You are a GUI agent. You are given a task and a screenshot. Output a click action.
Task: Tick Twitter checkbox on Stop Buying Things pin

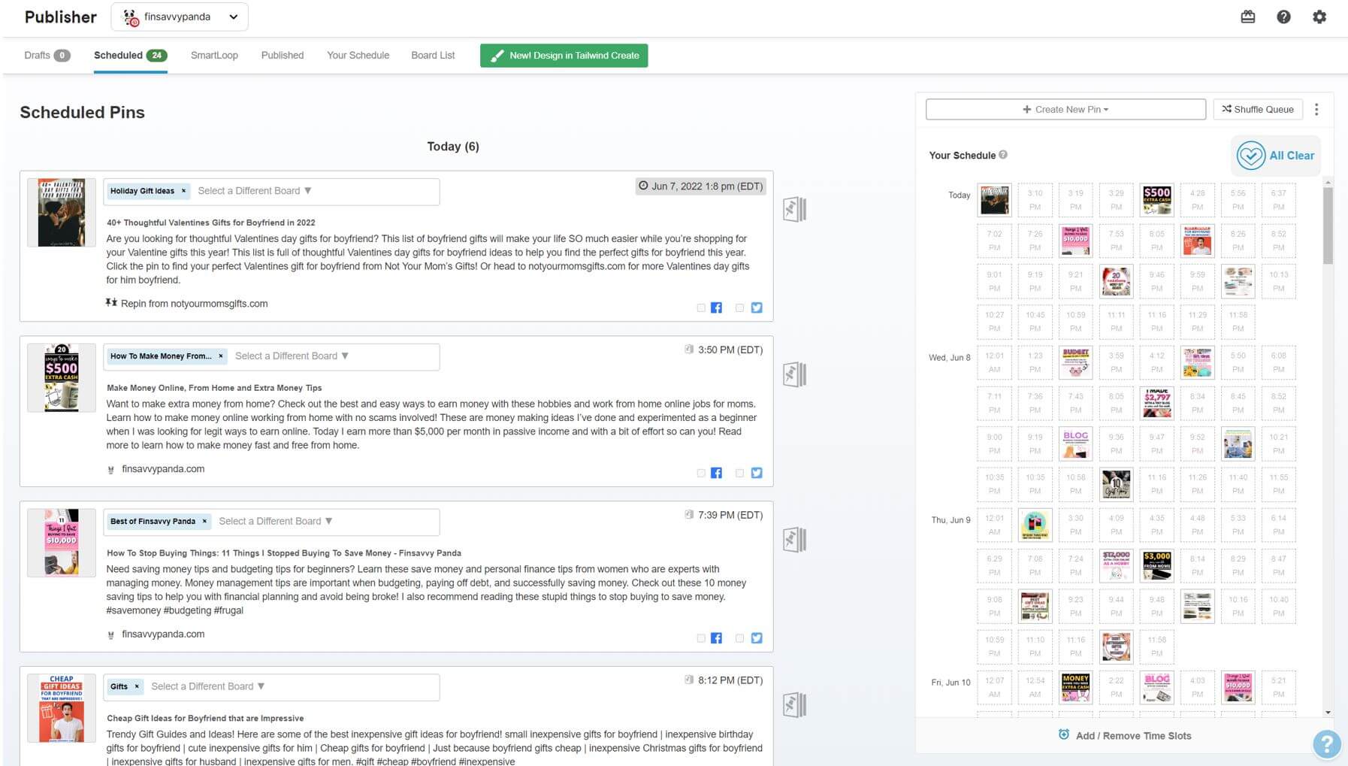pyautogui.click(x=740, y=639)
